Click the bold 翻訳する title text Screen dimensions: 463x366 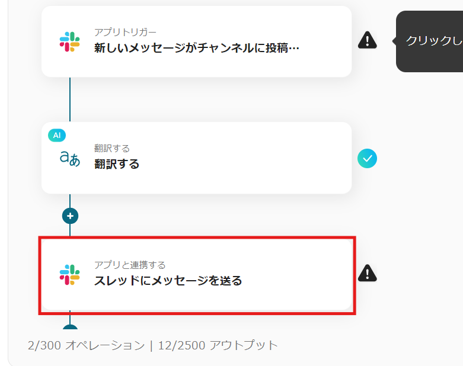117,164
